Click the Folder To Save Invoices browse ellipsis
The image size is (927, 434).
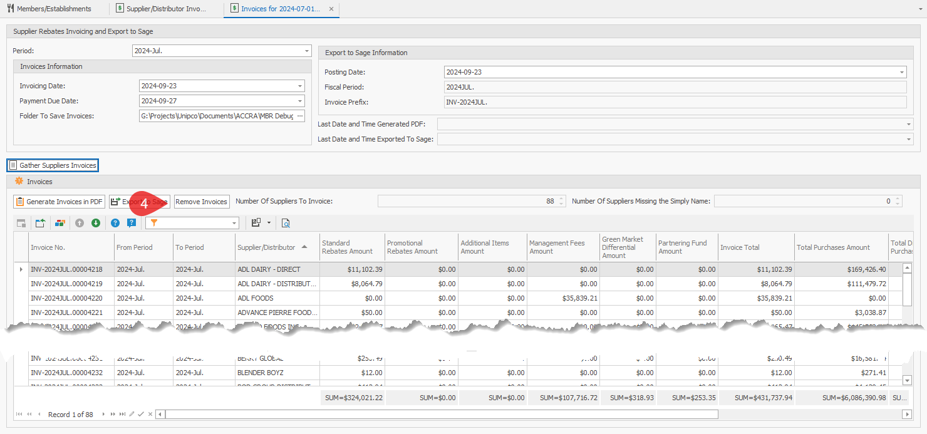[301, 116]
